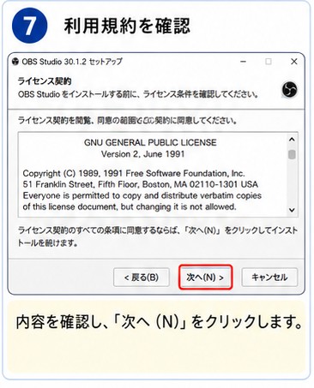
Task: Click the 51 Franklin Street address line
Action: pos(140,184)
